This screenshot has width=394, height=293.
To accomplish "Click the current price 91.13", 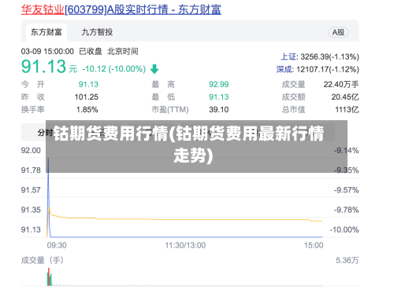I will pos(43,66).
